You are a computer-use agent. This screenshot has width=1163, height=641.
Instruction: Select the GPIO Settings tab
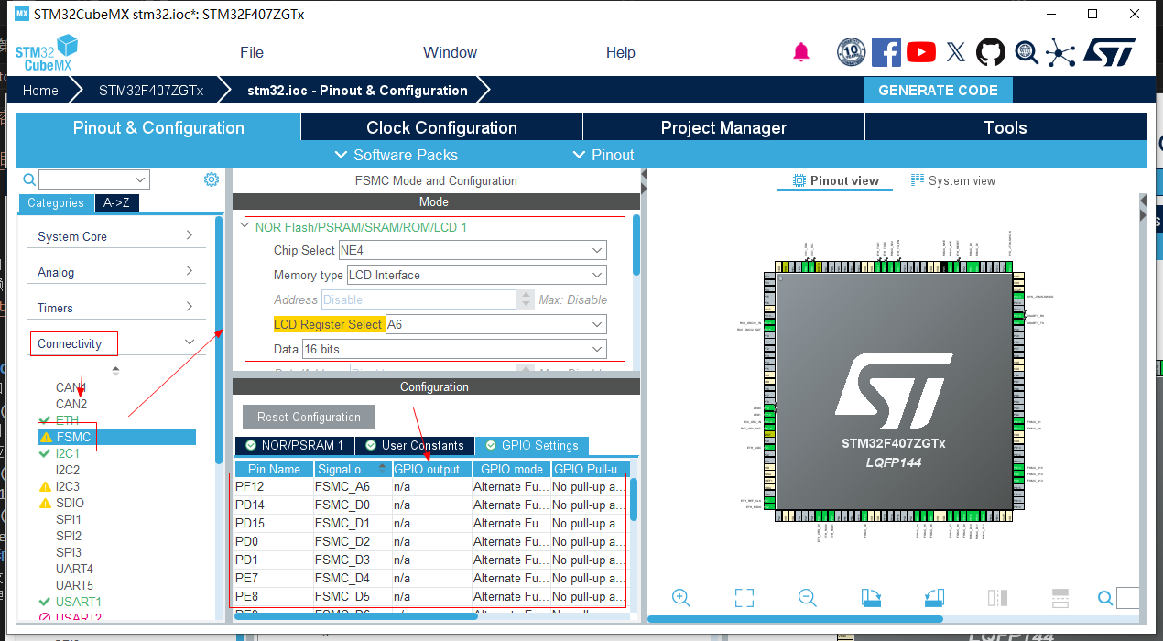[532, 446]
